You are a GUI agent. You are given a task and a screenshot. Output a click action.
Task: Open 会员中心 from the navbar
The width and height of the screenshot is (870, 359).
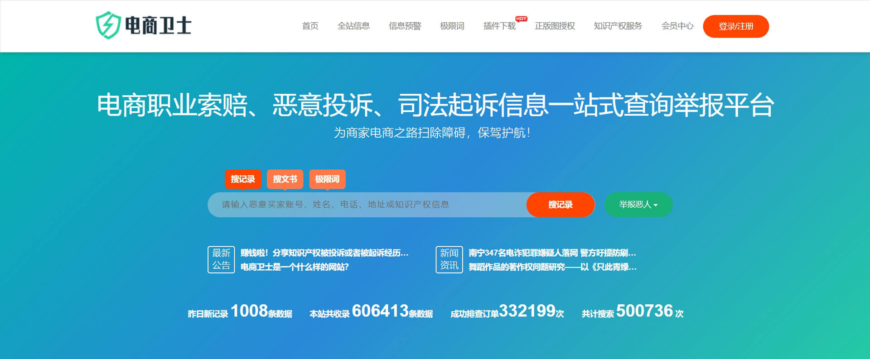(x=677, y=26)
